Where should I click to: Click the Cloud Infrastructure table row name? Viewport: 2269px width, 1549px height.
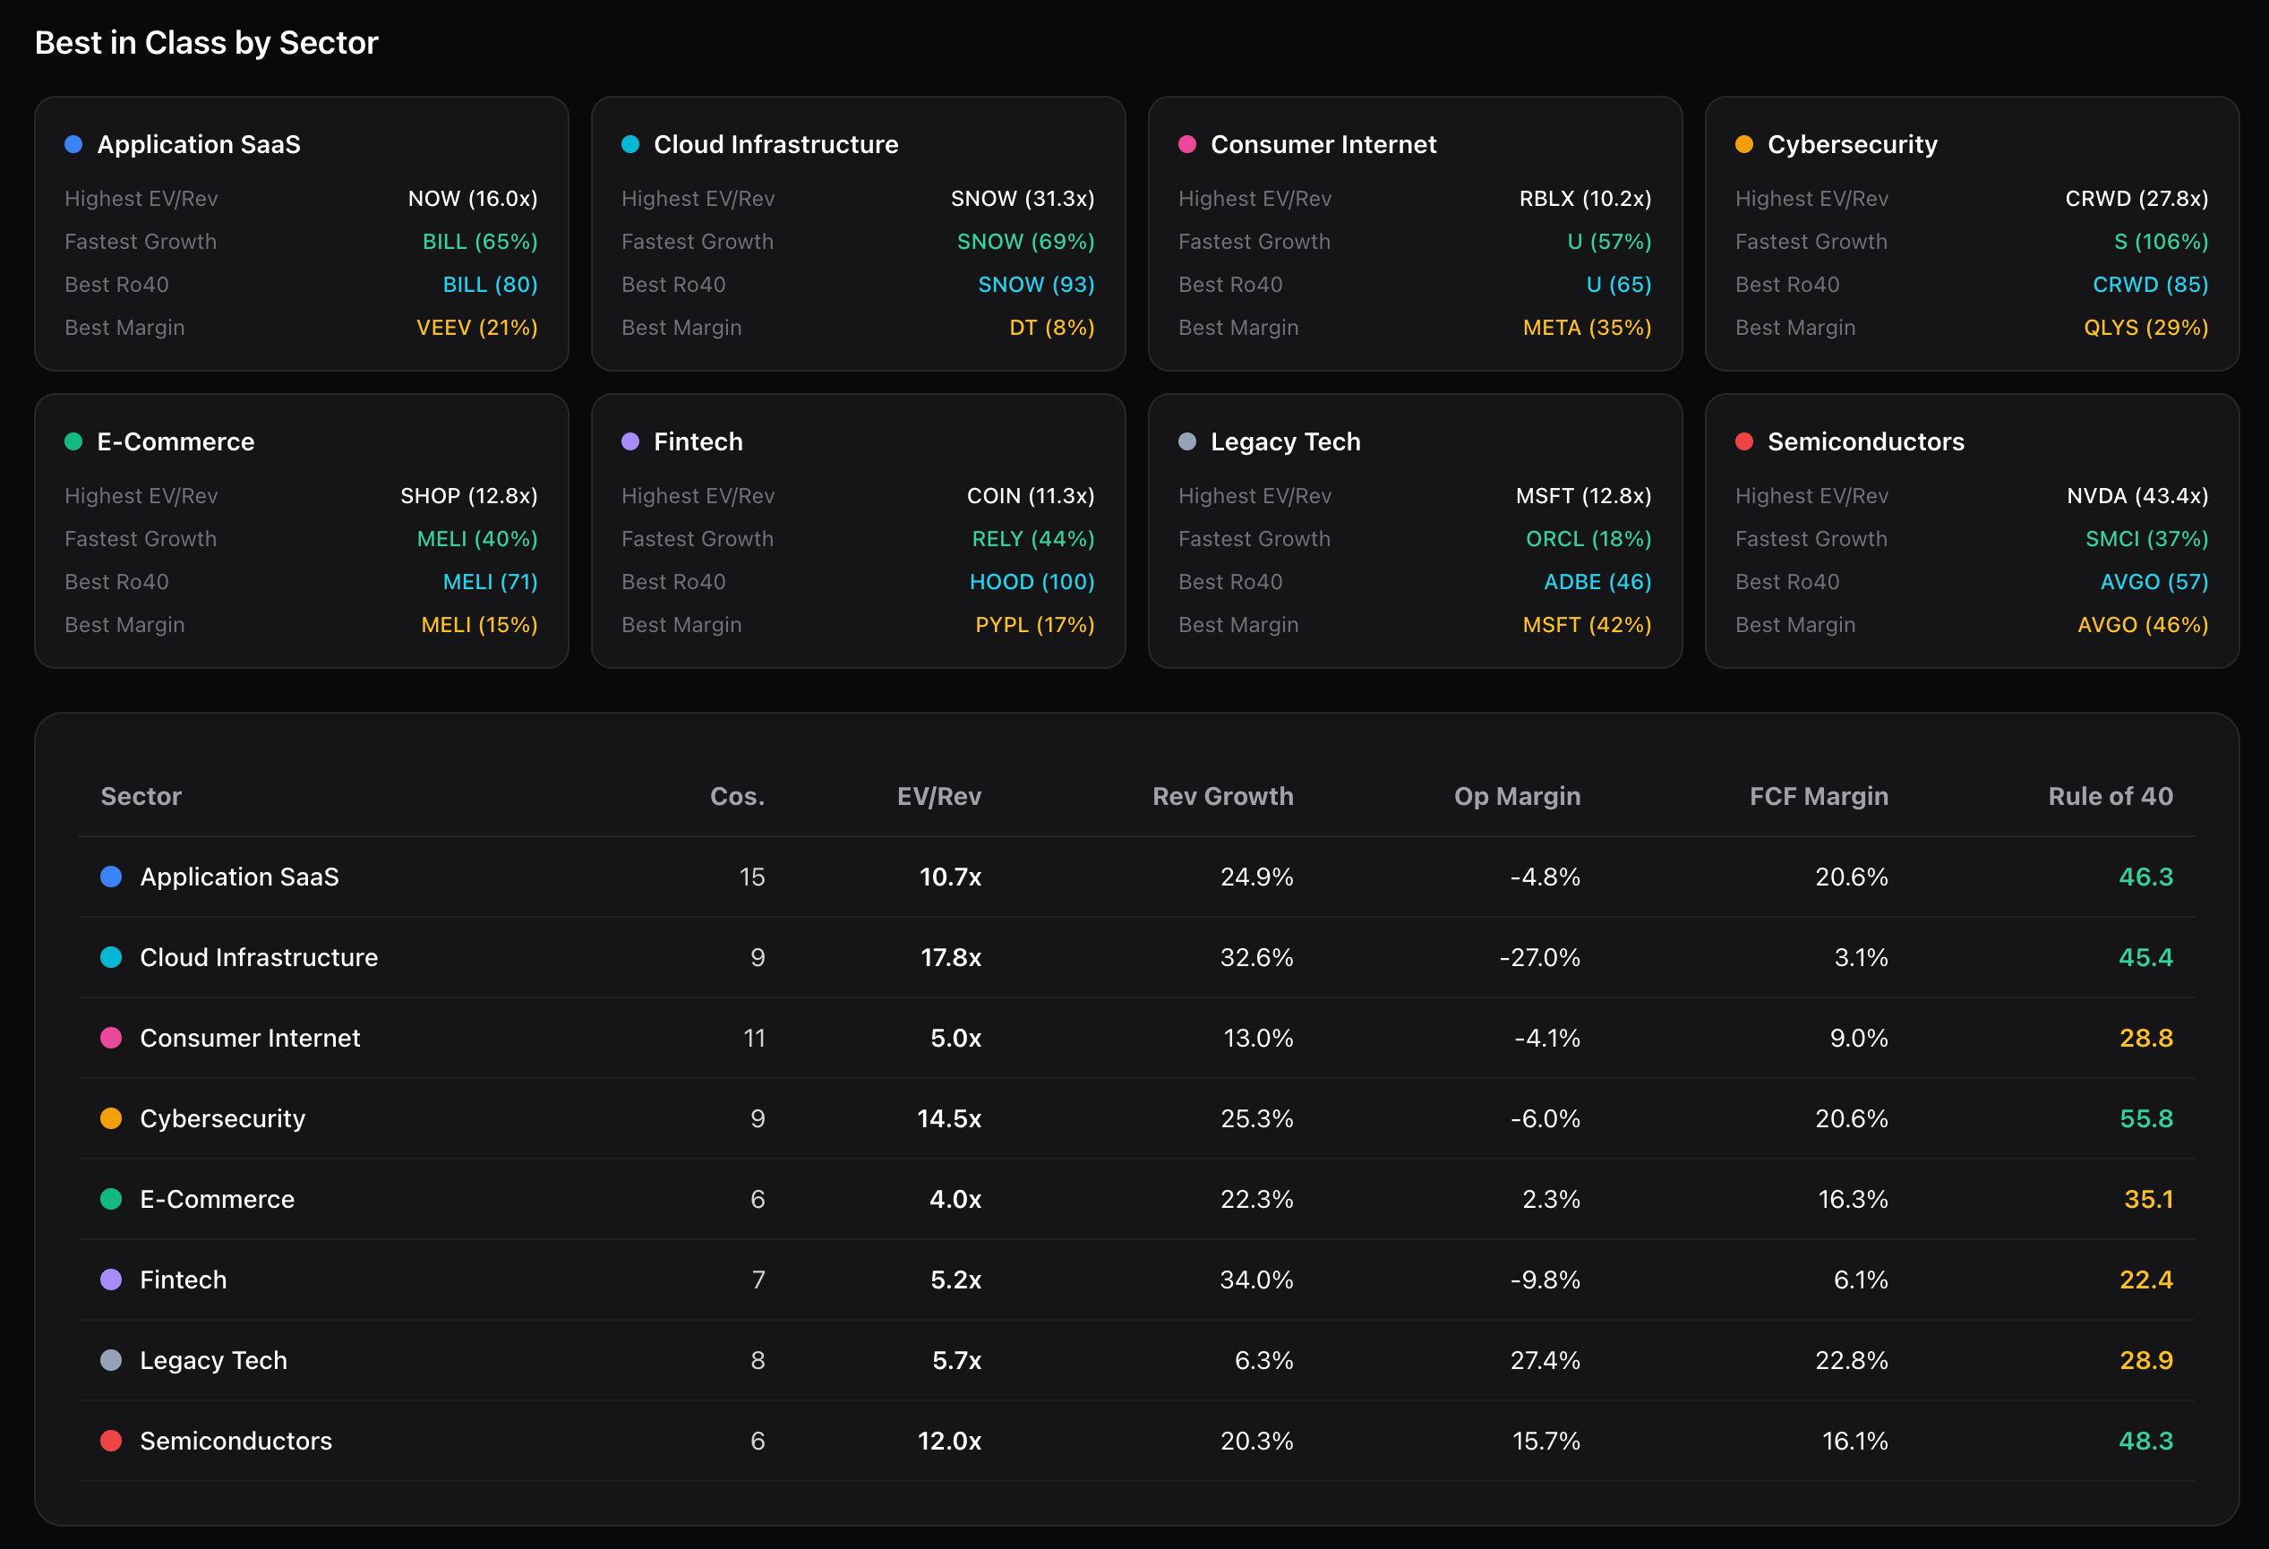tap(259, 957)
